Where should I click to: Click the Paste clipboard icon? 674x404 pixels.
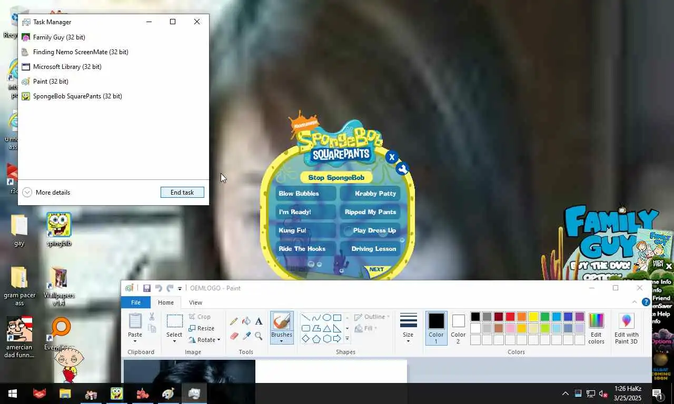point(135,321)
